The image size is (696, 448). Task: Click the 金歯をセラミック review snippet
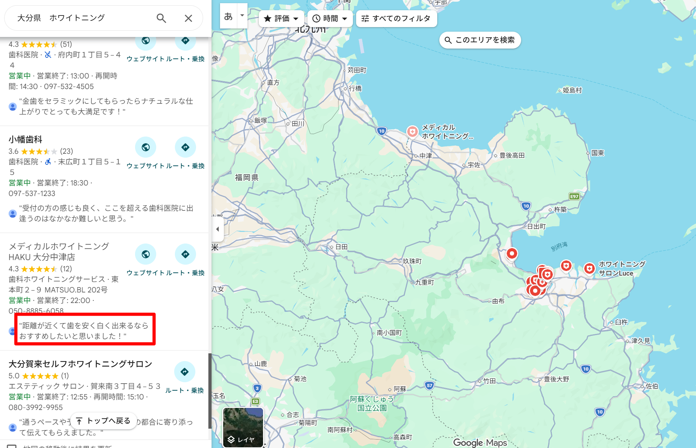106,106
